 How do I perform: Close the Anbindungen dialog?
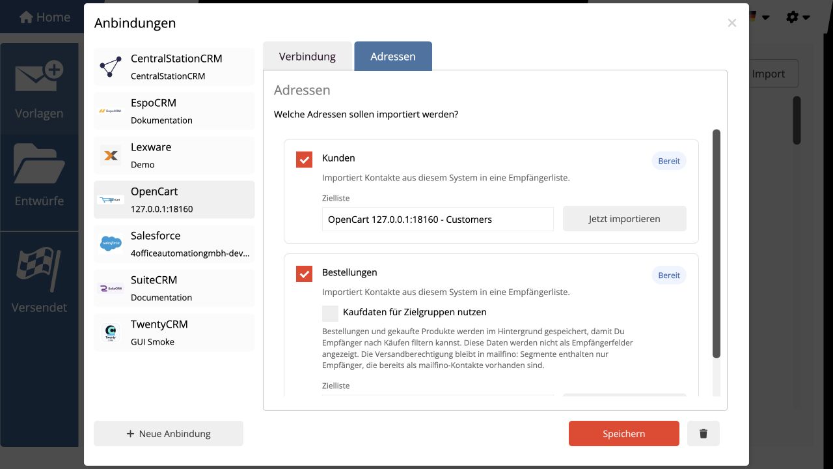point(732,23)
